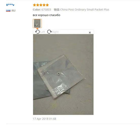This screenshot has height=126, width=140.
Task: Click the rotate Right clockwise arrow icon
Action: pyautogui.click(x=49, y=32)
